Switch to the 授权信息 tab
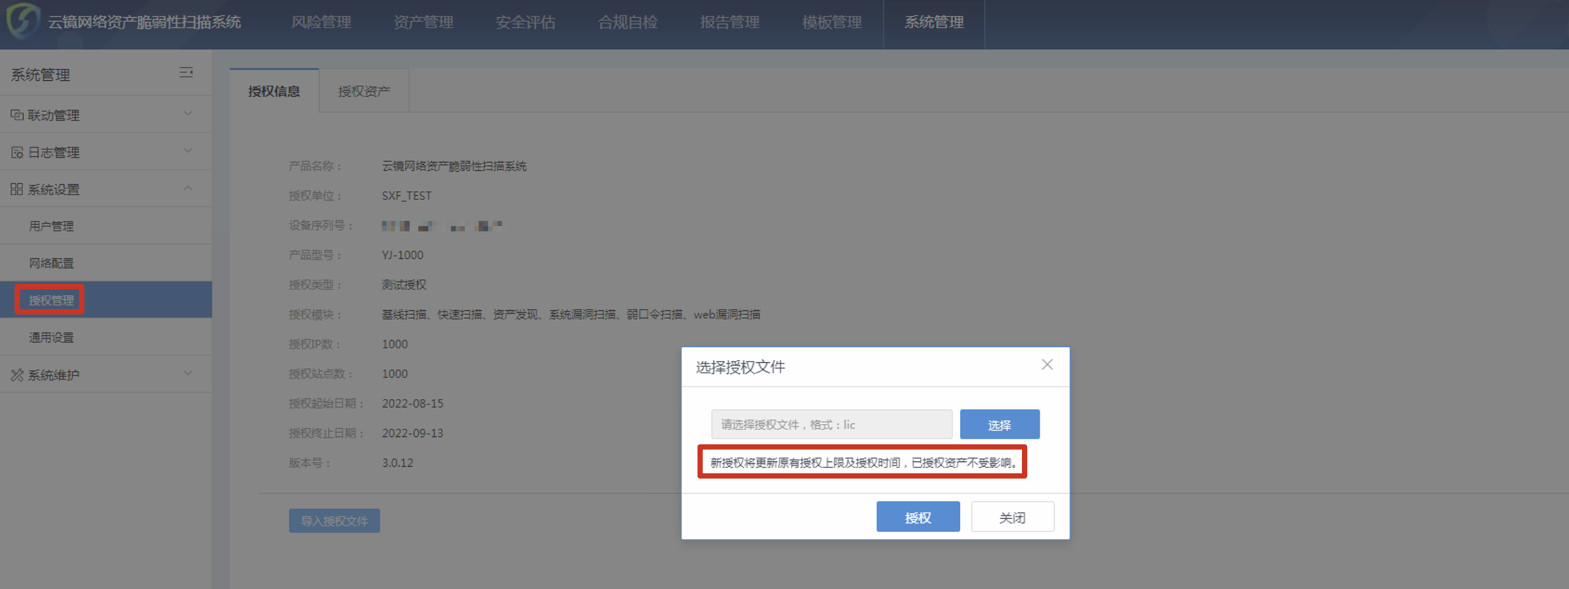The image size is (1569, 589). (x=274, y=91)
